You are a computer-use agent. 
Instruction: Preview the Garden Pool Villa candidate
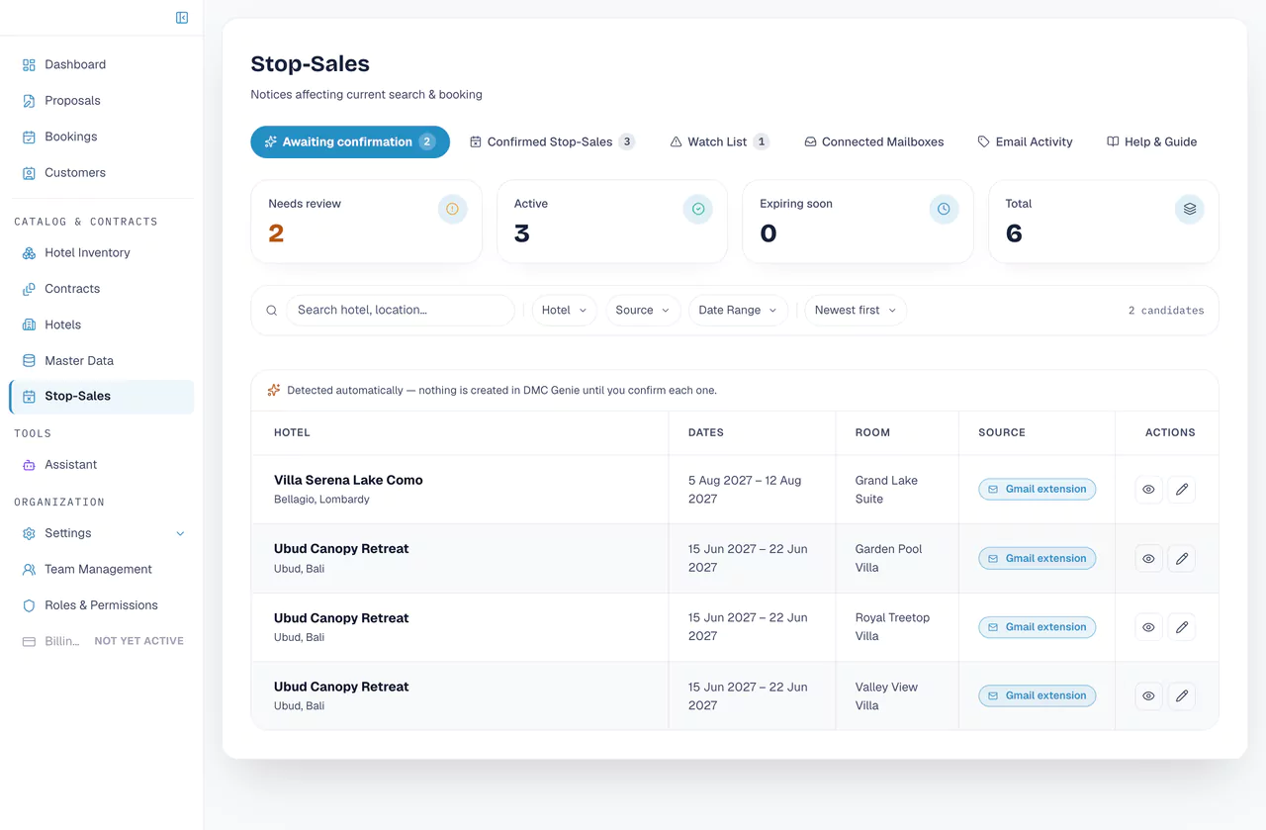tap(1148, 559)
